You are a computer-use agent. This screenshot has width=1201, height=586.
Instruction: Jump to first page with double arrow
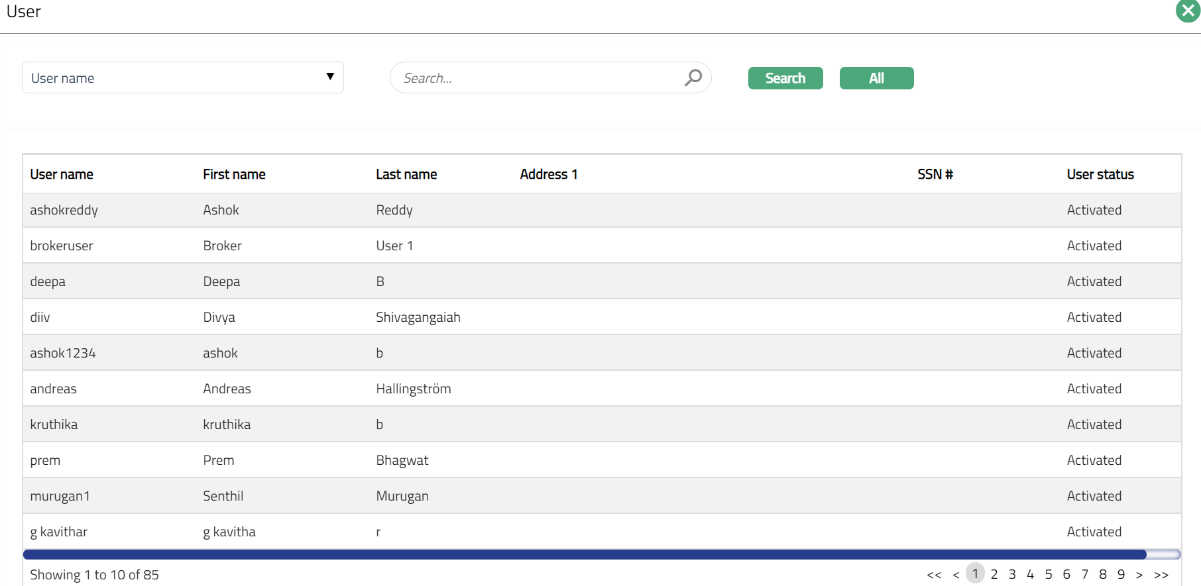(934, 575)
